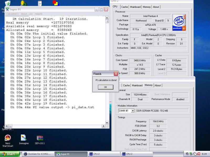Click FSB:DRAM ratio value 3:2

pos(158,126)
